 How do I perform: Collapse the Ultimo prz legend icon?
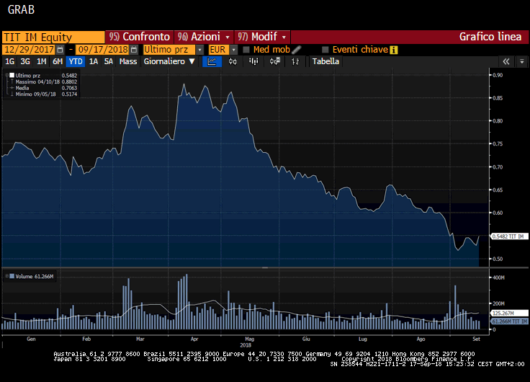click(6, 75)
